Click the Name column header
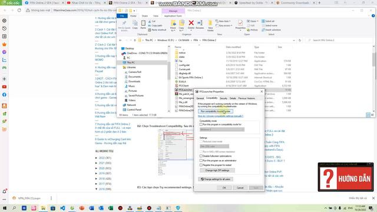Viewport: 377px width, 212px height. coord(178,47)
